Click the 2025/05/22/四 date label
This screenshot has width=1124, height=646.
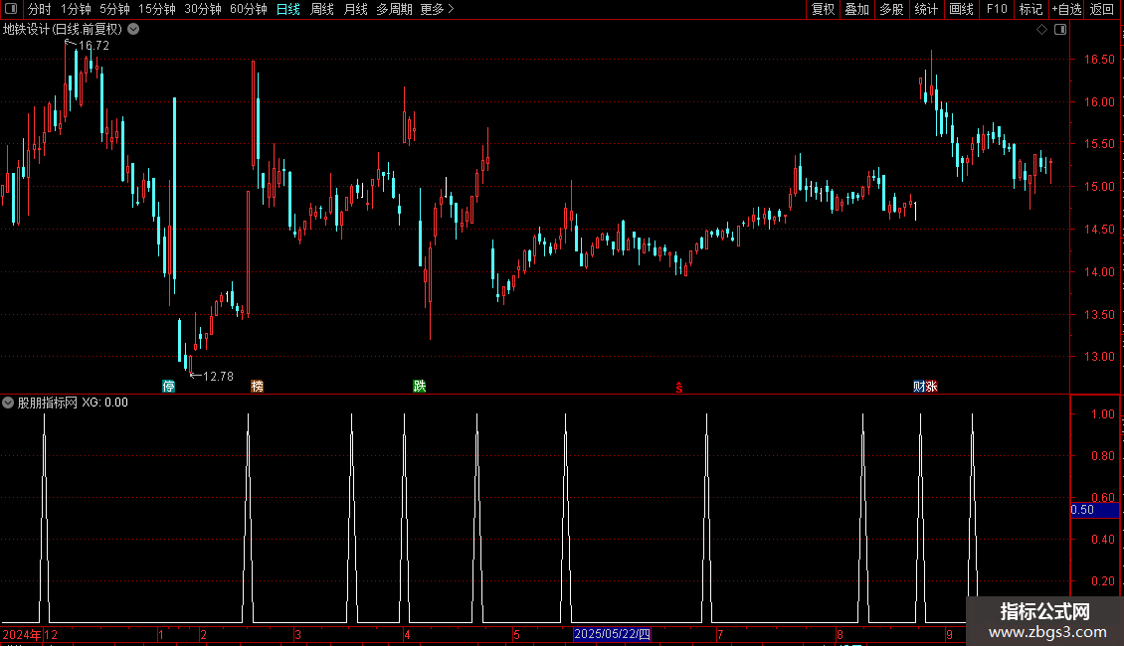point(612,634)
